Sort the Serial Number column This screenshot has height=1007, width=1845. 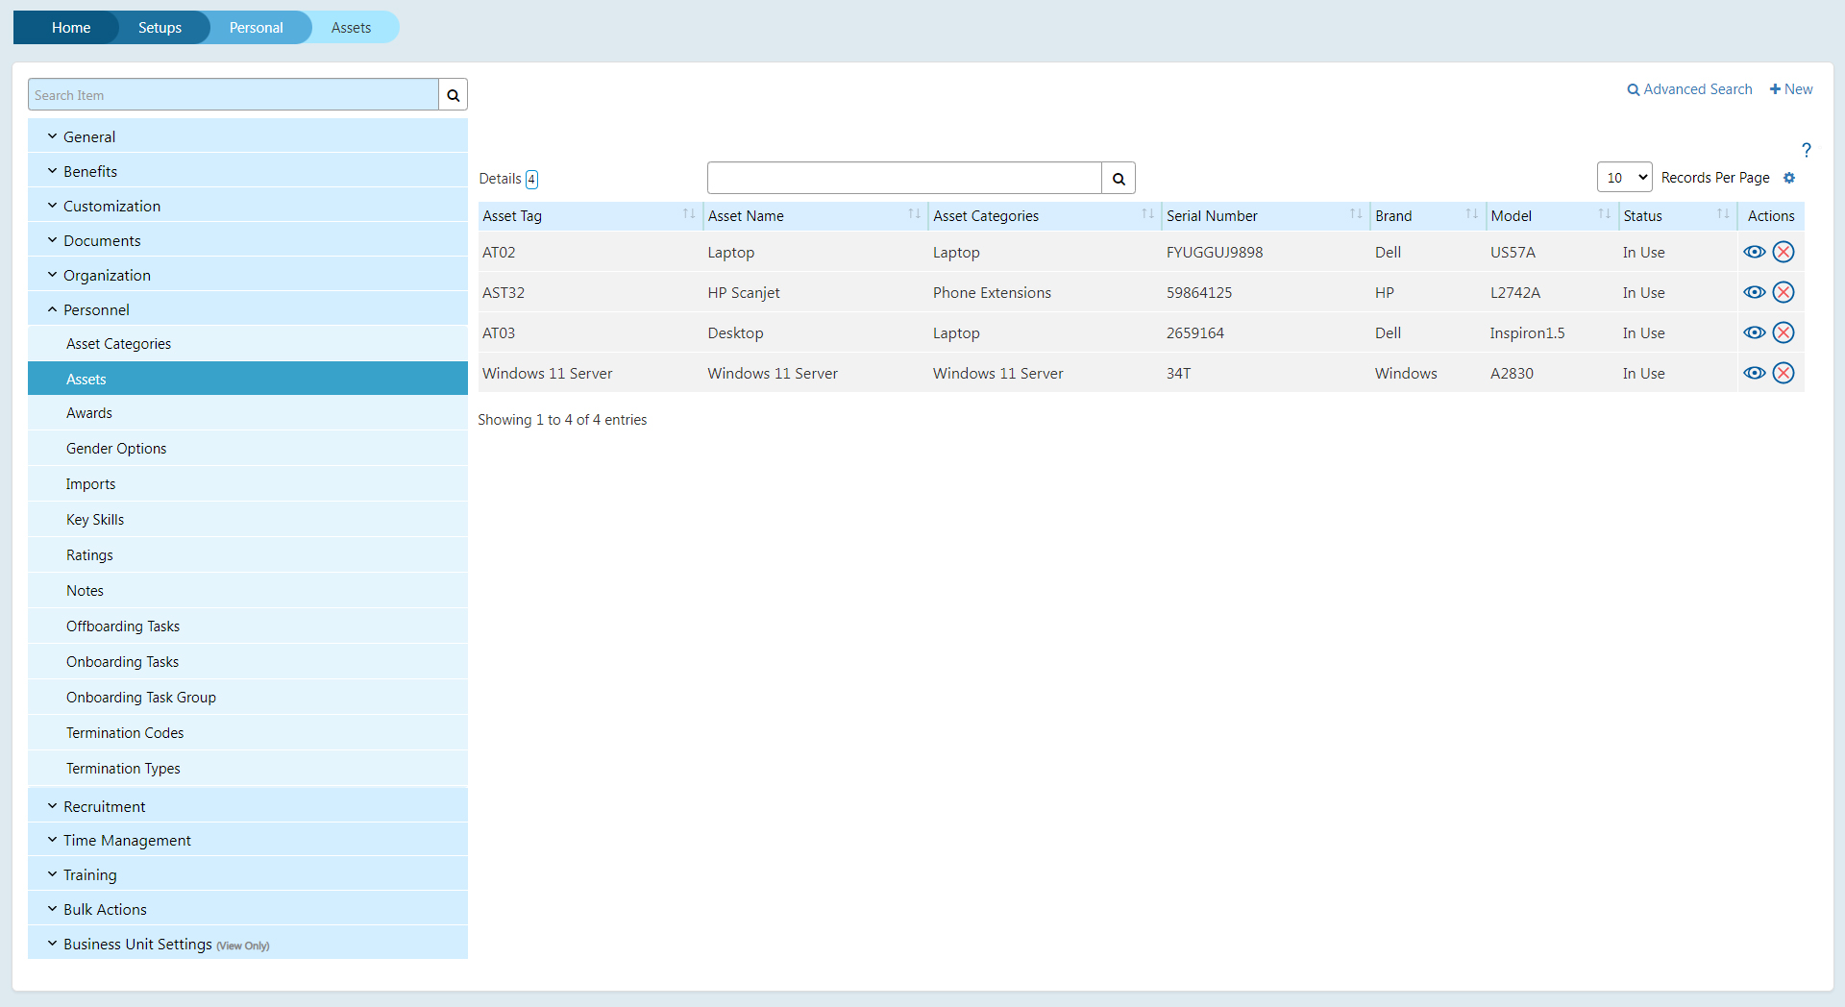[1355, 214]
